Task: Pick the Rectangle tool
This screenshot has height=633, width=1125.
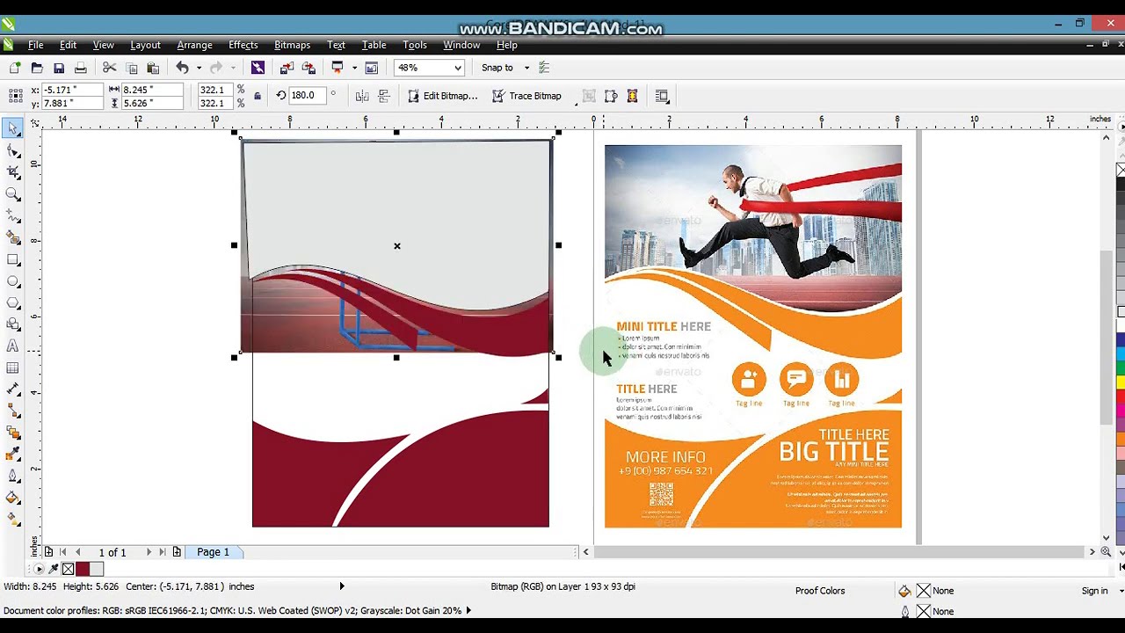Action: click(13, 260)
